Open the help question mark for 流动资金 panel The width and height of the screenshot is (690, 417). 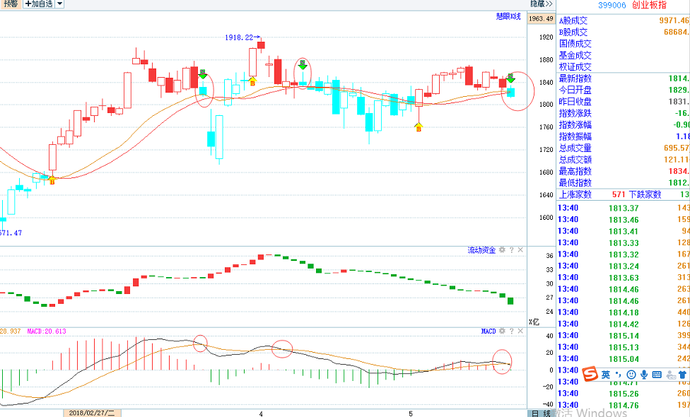click(x=511, y=250)
